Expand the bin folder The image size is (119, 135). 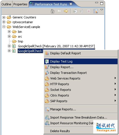click(x=9, y=32)
